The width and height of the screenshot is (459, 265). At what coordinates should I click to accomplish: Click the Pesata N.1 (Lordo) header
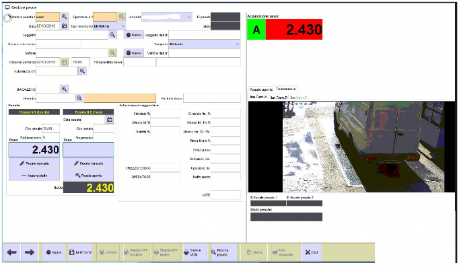click(34, 112)
